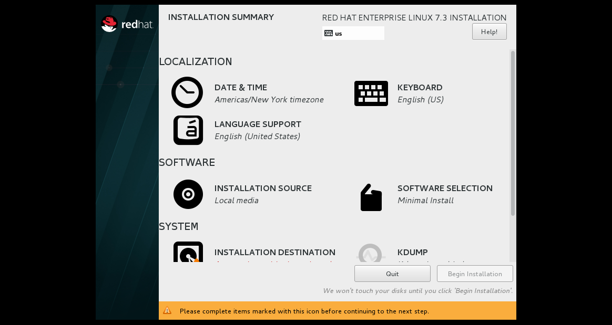Image resolution: width=612 pixels, height=325 pixels.
Task: Click Minimal Install status text
Action: [x=425, y=200]
